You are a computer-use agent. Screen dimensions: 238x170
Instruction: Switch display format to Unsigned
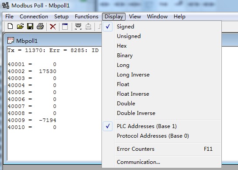coord(162,36)
